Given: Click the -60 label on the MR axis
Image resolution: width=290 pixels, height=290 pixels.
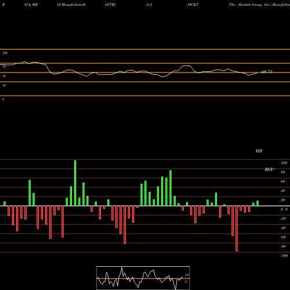Looking at the screenshot, I should coord(283,237).
